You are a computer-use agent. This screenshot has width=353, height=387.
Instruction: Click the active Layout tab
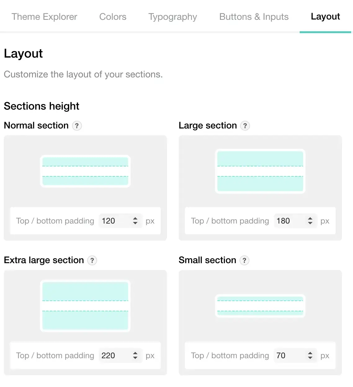pyautogui.click(x=325, y=16)
